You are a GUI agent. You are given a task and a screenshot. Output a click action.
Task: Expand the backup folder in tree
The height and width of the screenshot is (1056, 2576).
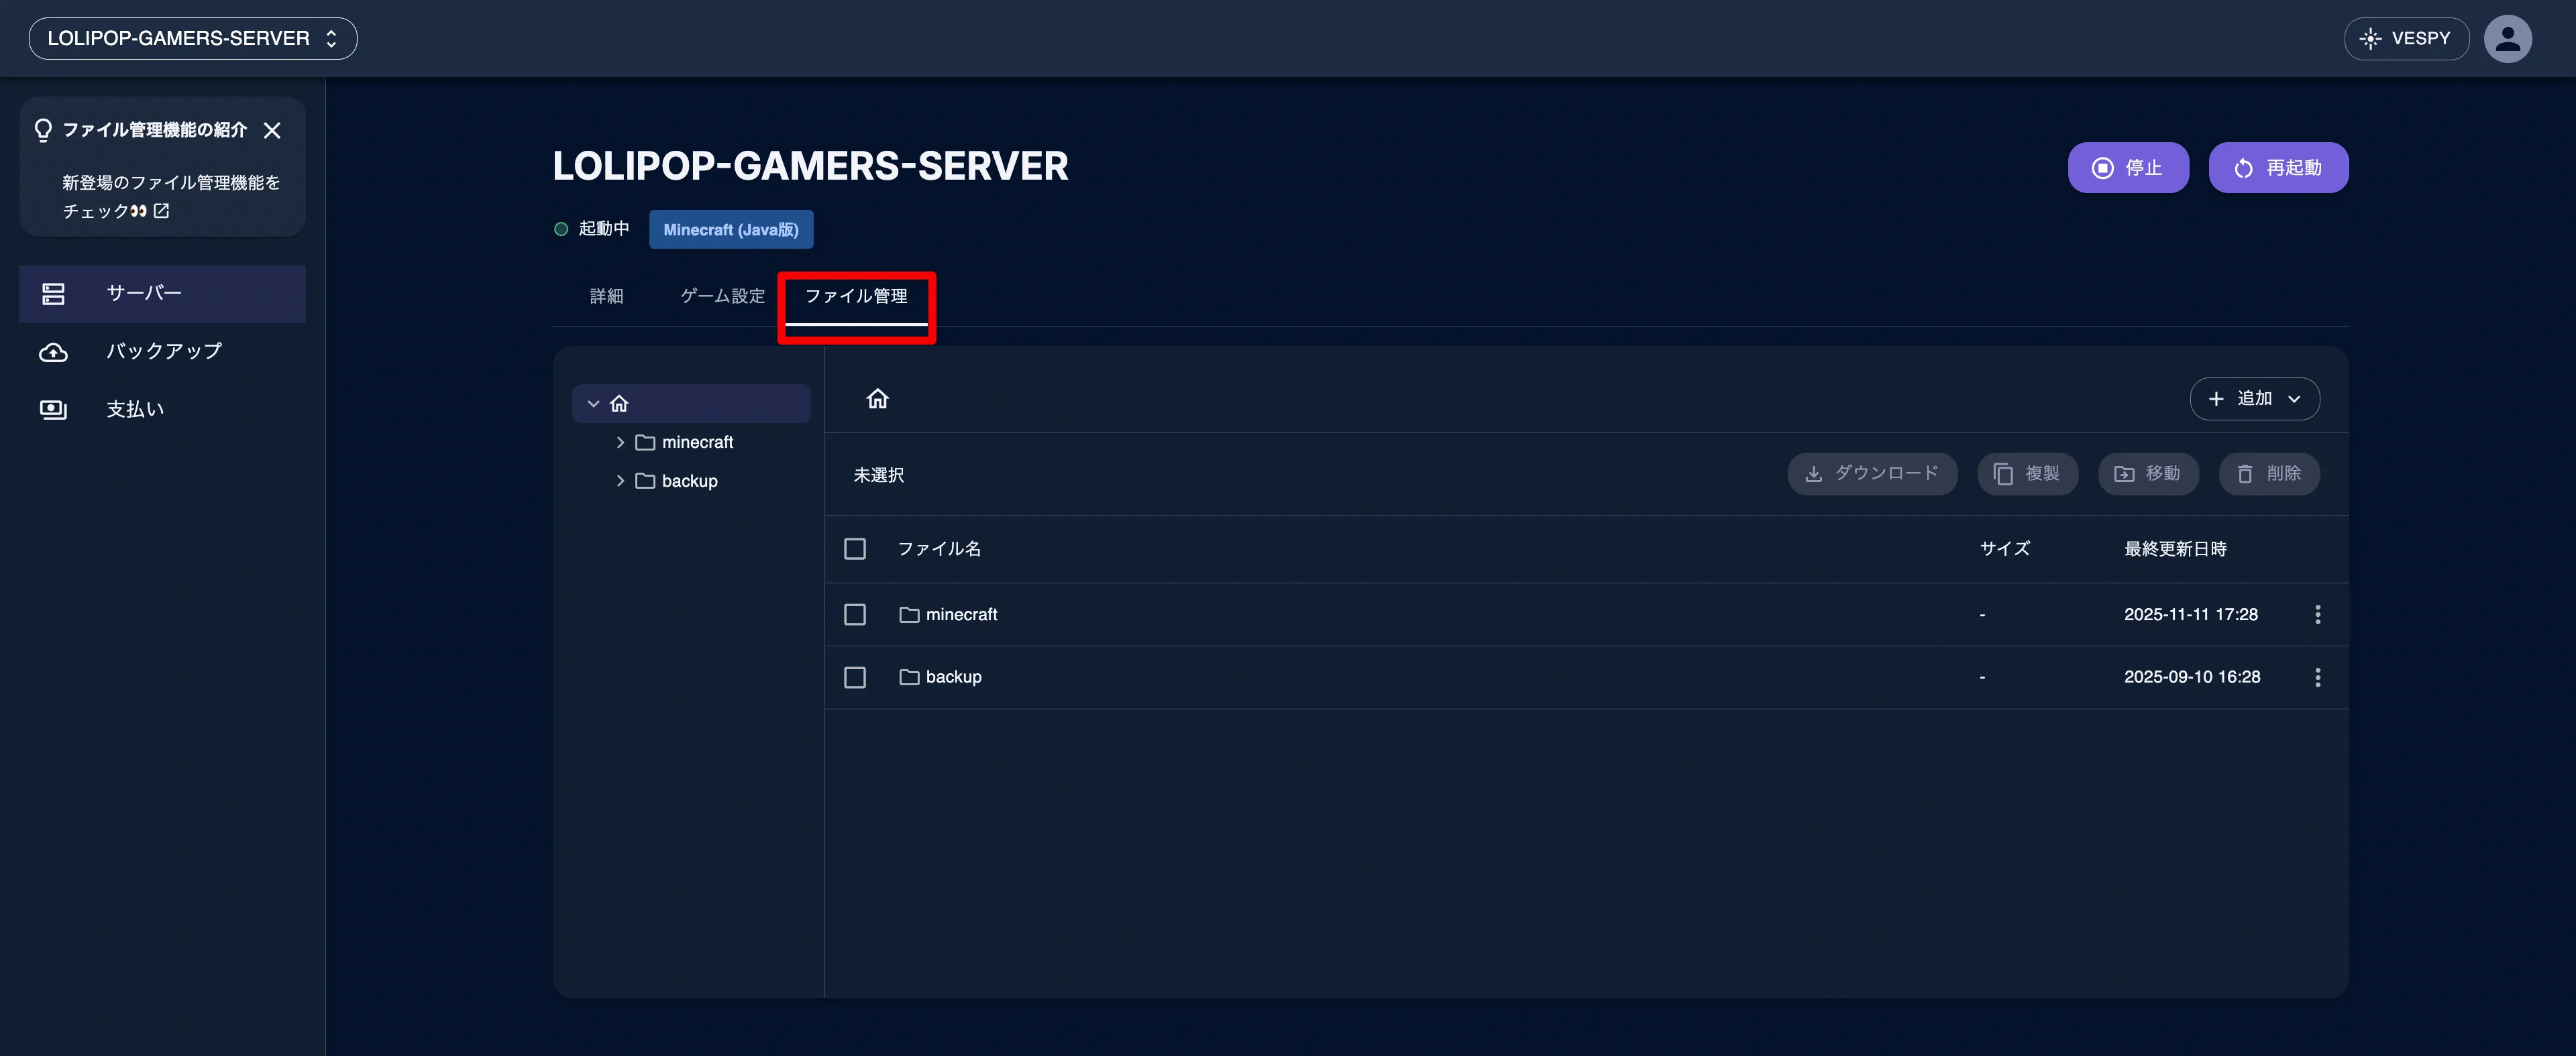620,481
